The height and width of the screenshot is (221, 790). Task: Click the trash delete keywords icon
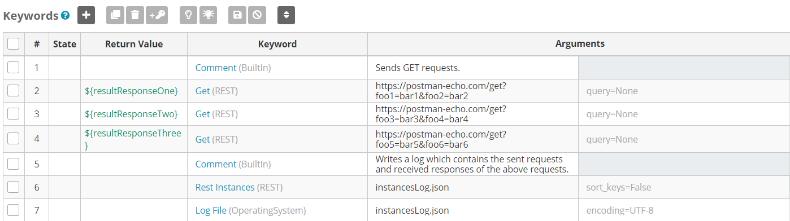tap(134, 15)
